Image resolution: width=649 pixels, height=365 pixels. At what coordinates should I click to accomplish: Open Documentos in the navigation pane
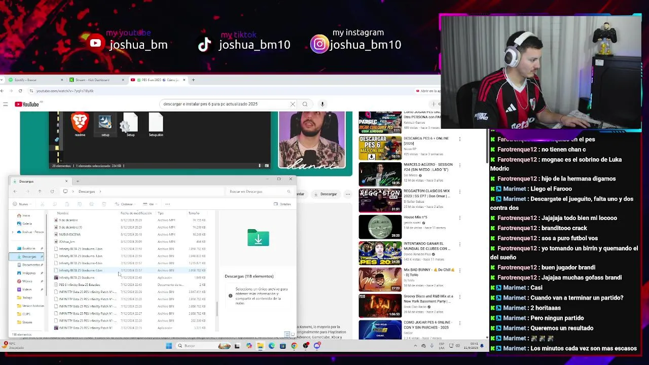(x=28, y=265)
